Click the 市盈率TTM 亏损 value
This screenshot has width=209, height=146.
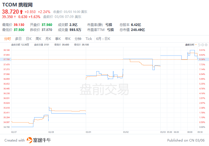coord(111,30)
